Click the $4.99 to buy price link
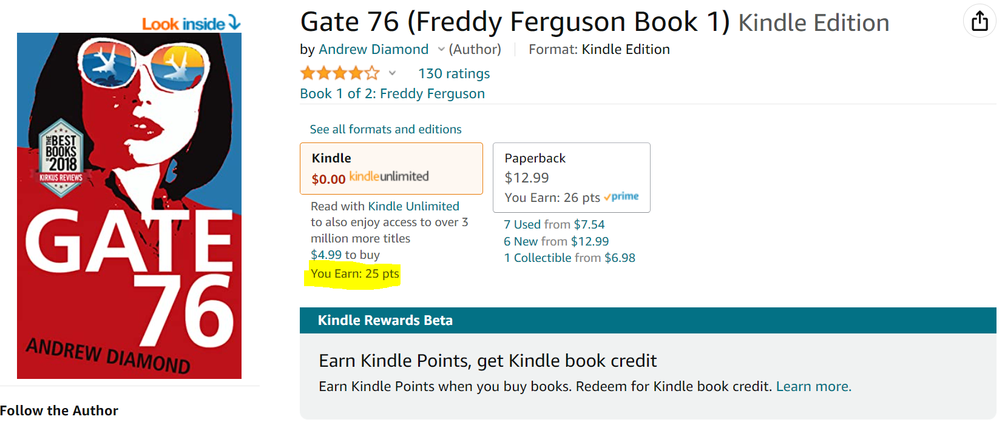 tap(327, 255)
